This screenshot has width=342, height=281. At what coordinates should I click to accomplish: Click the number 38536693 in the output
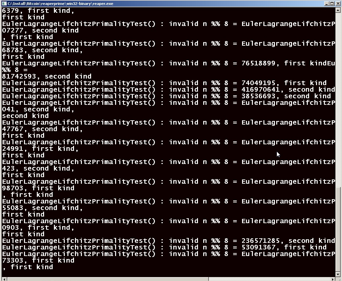[258, 96]
